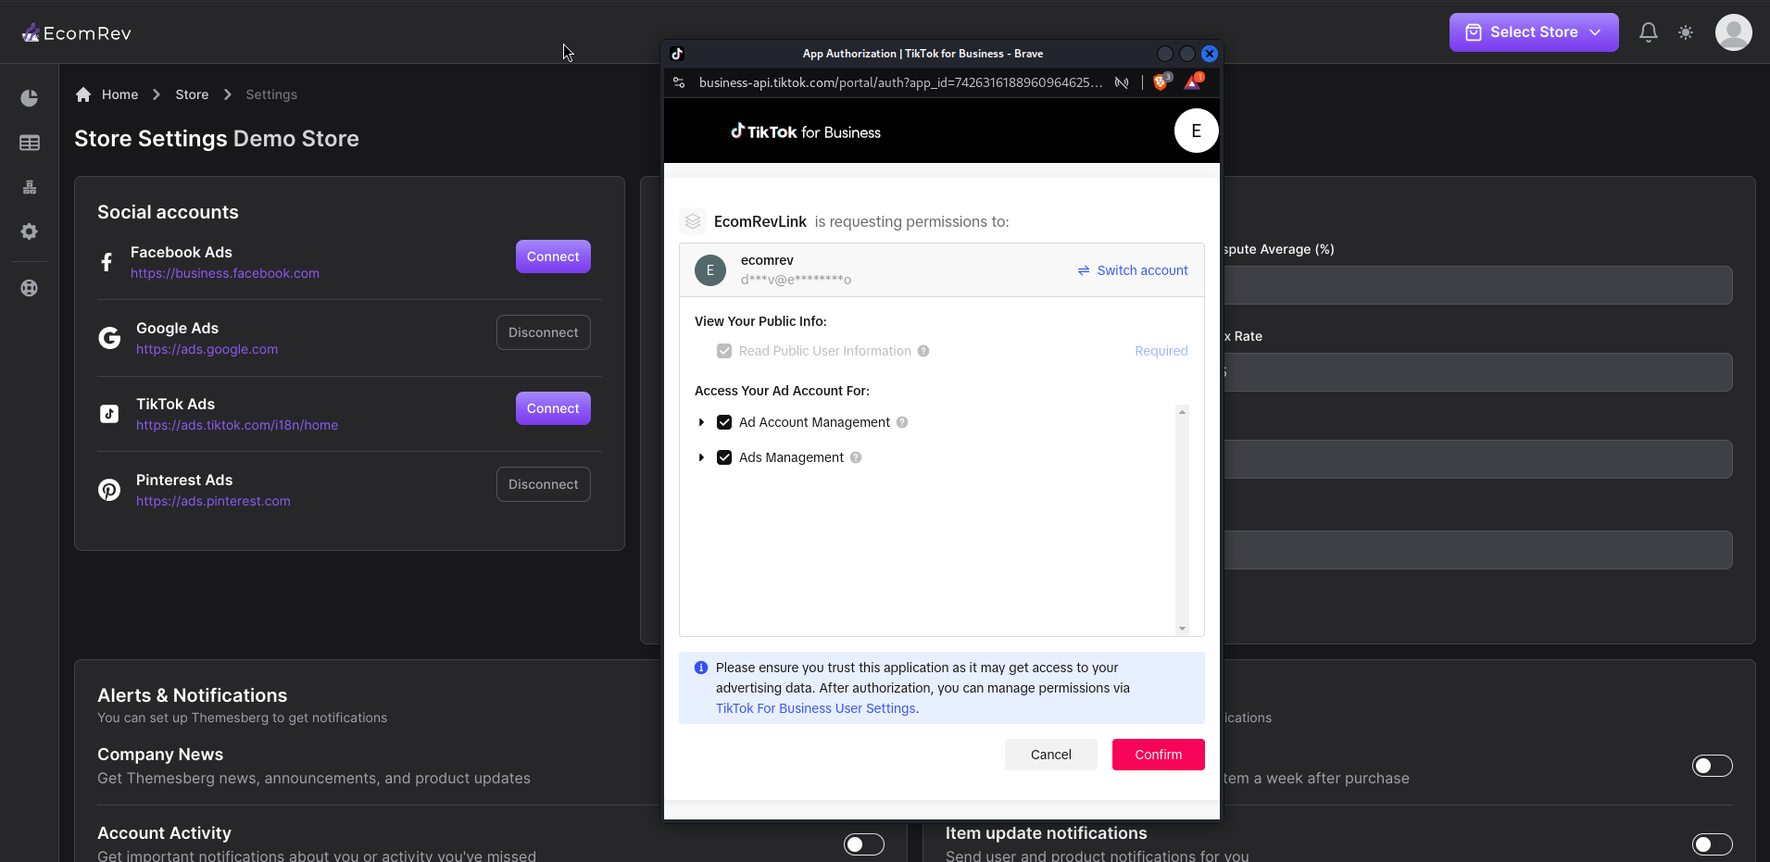The image size is (1770, 862).
Task: Uncheck Ads Management permission
Action: point(724,457)
